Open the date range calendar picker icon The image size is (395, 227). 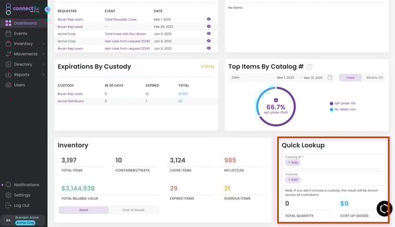[x=330, y=78]
